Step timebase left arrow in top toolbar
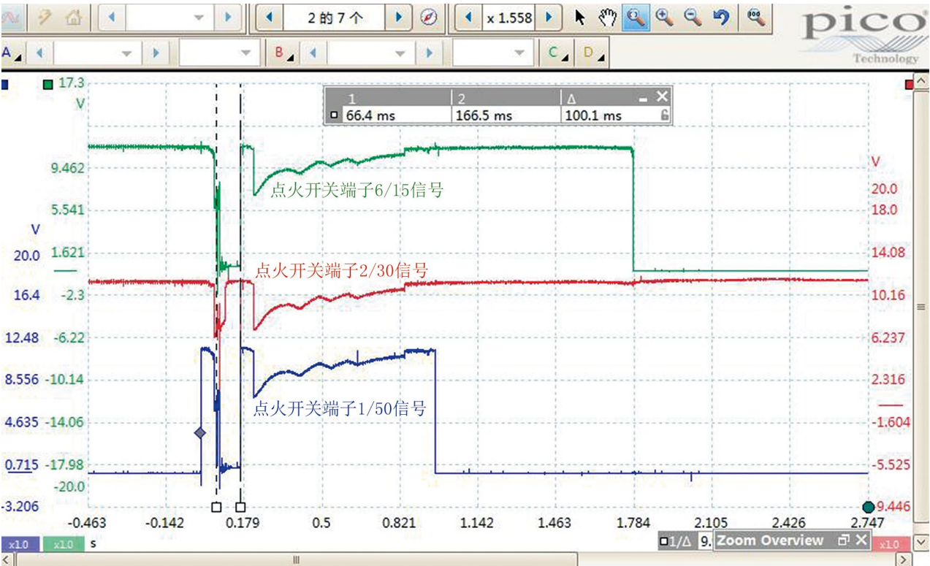This screenshot has width=930, height=566. 111,18
